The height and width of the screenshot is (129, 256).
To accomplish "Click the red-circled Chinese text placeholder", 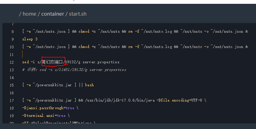I will (x=52, y=62).
